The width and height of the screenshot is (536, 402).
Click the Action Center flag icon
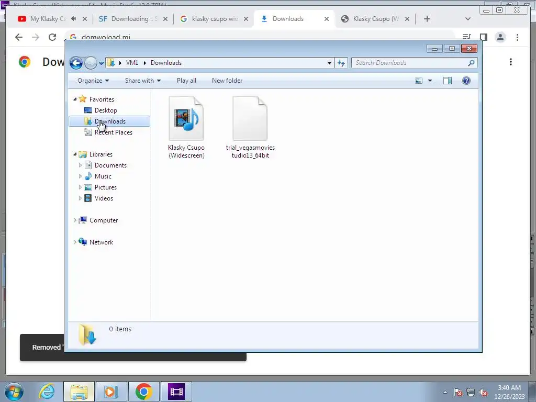(x=458, y=392)
